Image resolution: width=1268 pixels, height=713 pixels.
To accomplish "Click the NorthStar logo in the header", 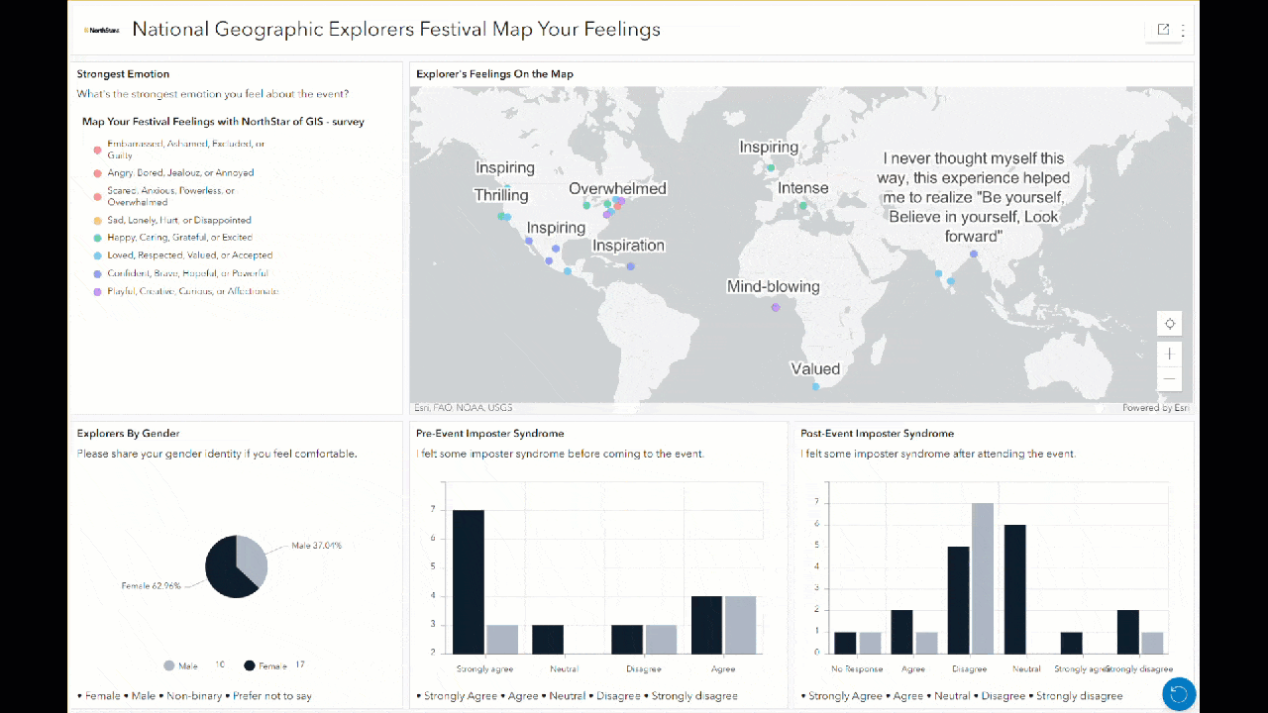I will tap(102, 30).
